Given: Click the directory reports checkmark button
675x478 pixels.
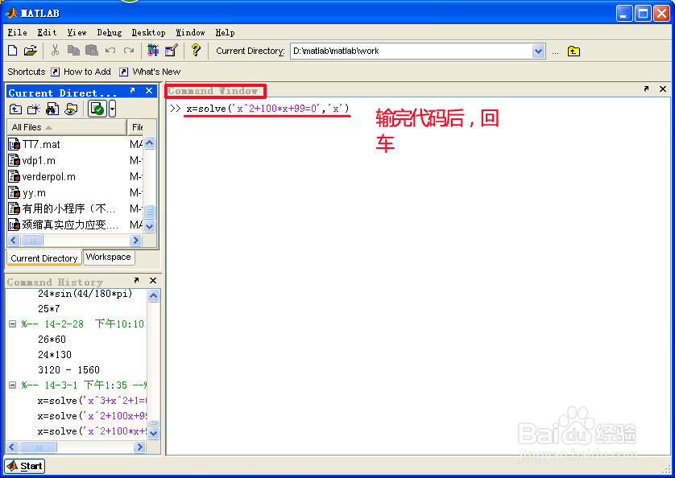Looking at the screenshot, I should coord(97,109).
